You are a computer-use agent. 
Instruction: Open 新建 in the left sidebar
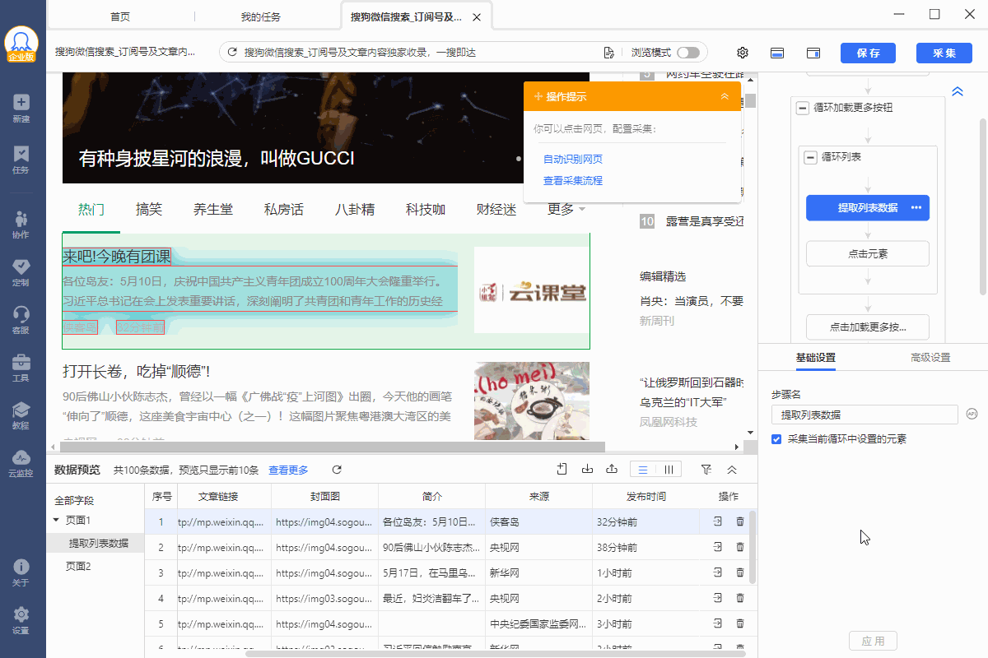(21, 108)
